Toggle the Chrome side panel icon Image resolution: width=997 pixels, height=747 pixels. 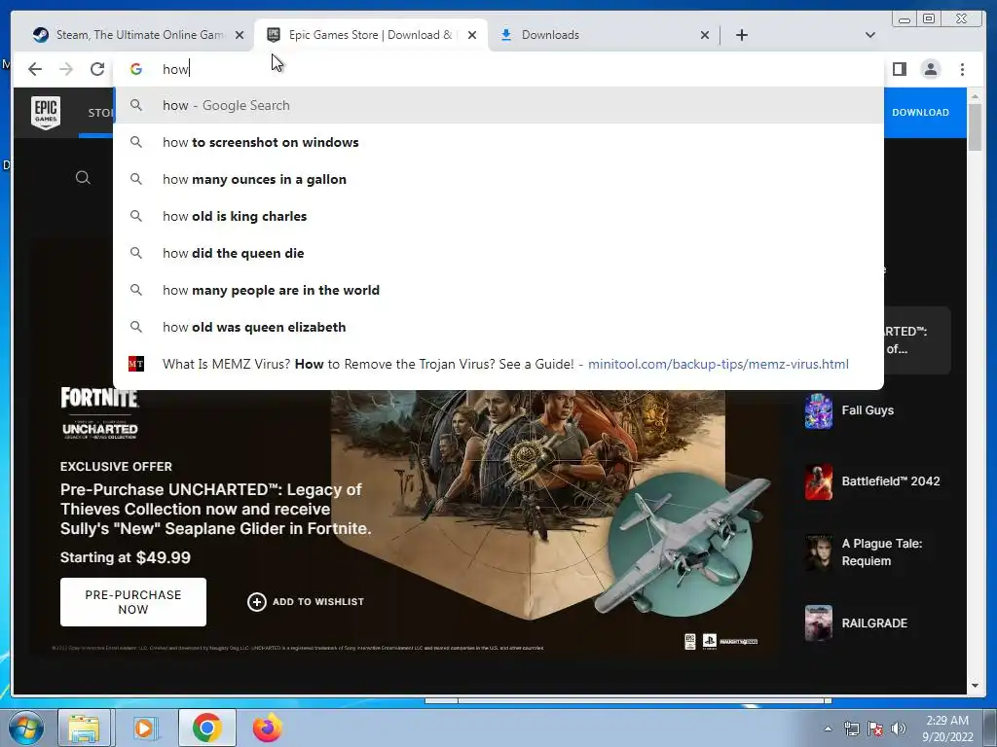[x=899, y=69]
